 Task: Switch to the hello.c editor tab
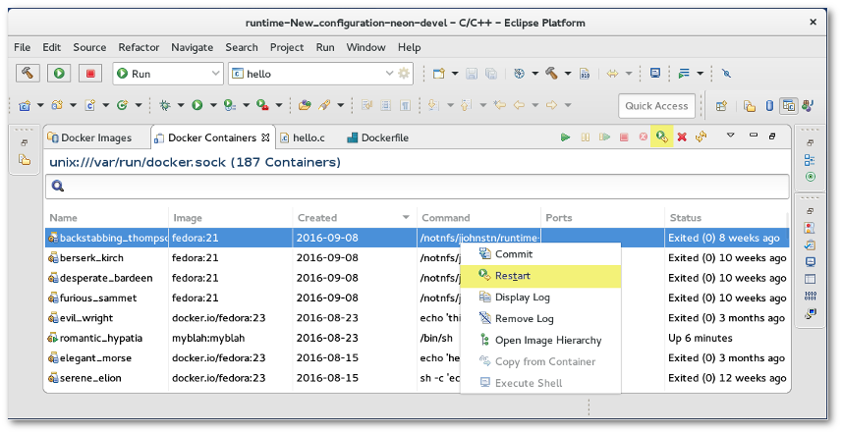coord(303,137)
